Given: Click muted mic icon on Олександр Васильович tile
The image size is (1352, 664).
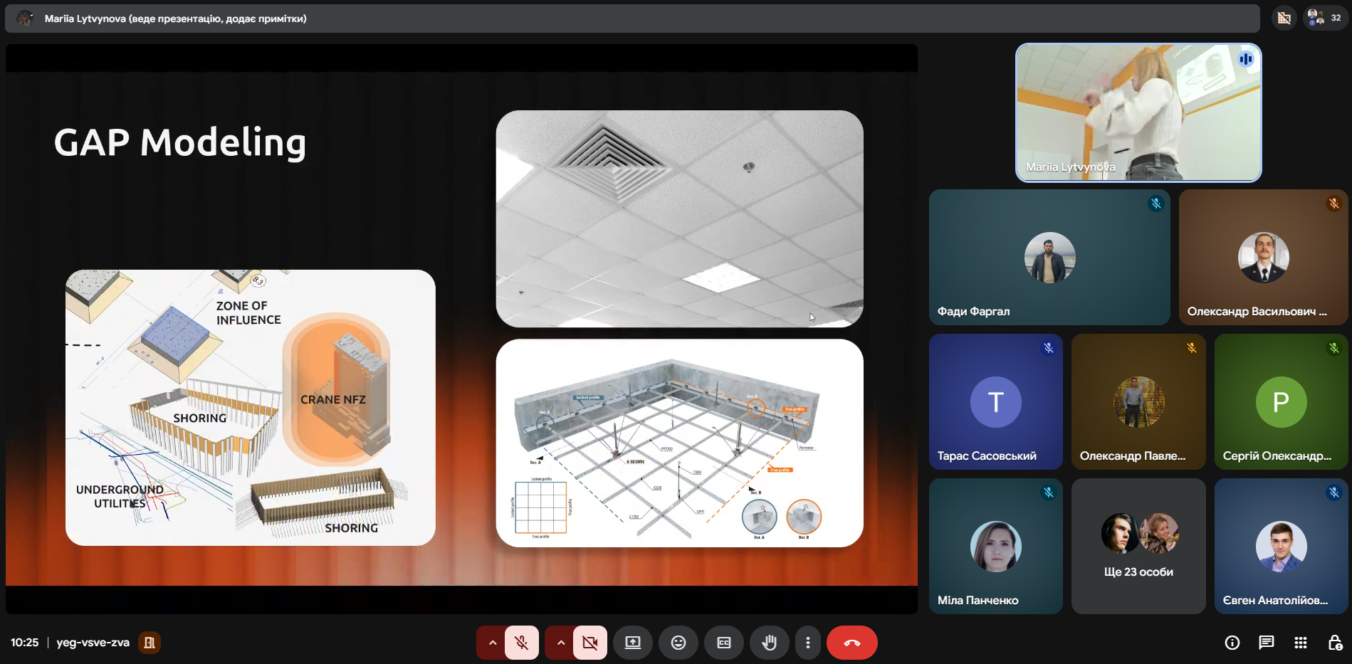Looking at the screenshot, I should click(1334, 204).
